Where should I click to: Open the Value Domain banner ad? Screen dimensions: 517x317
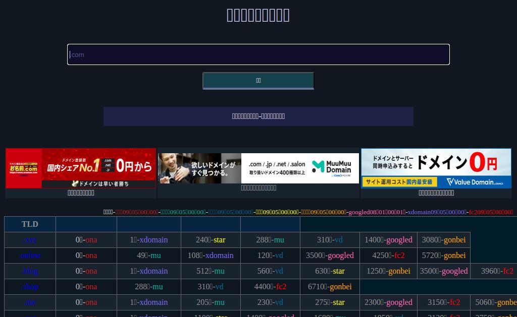pyautogui.click(x=436, y=168)
